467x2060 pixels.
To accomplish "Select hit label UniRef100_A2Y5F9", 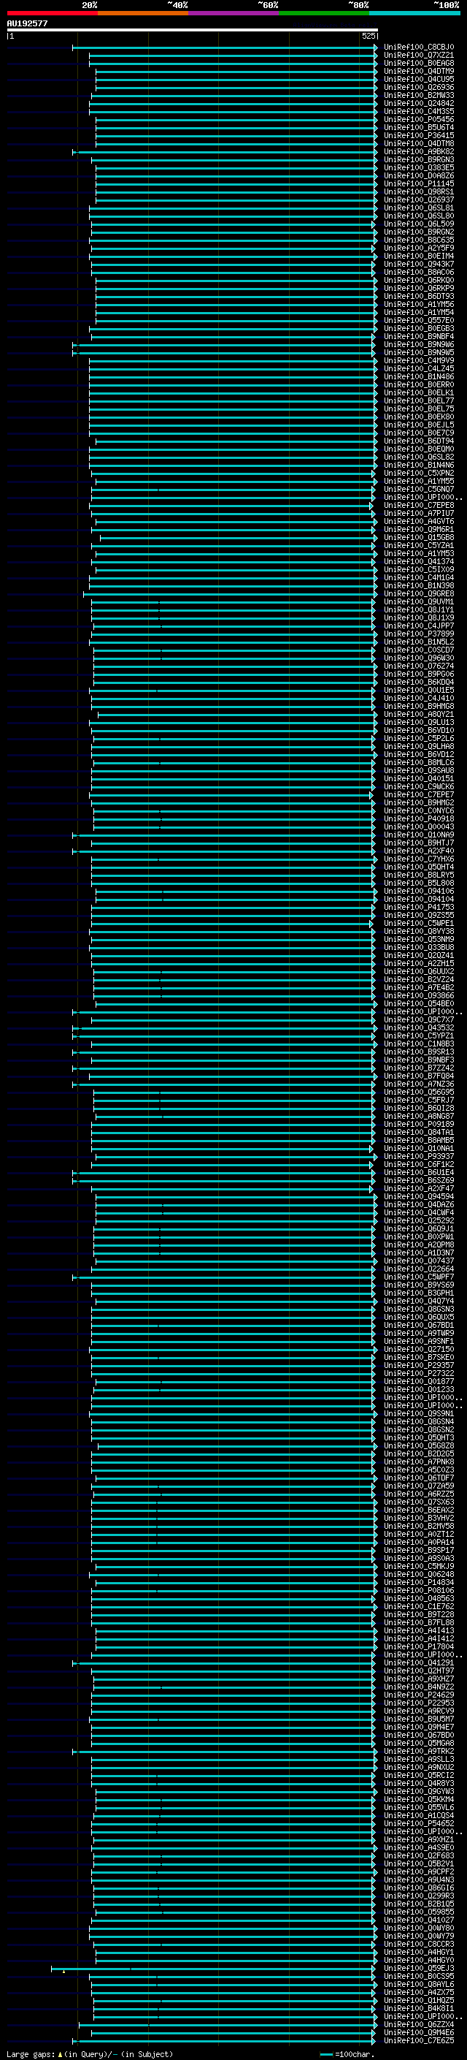I will coord(419,248).
